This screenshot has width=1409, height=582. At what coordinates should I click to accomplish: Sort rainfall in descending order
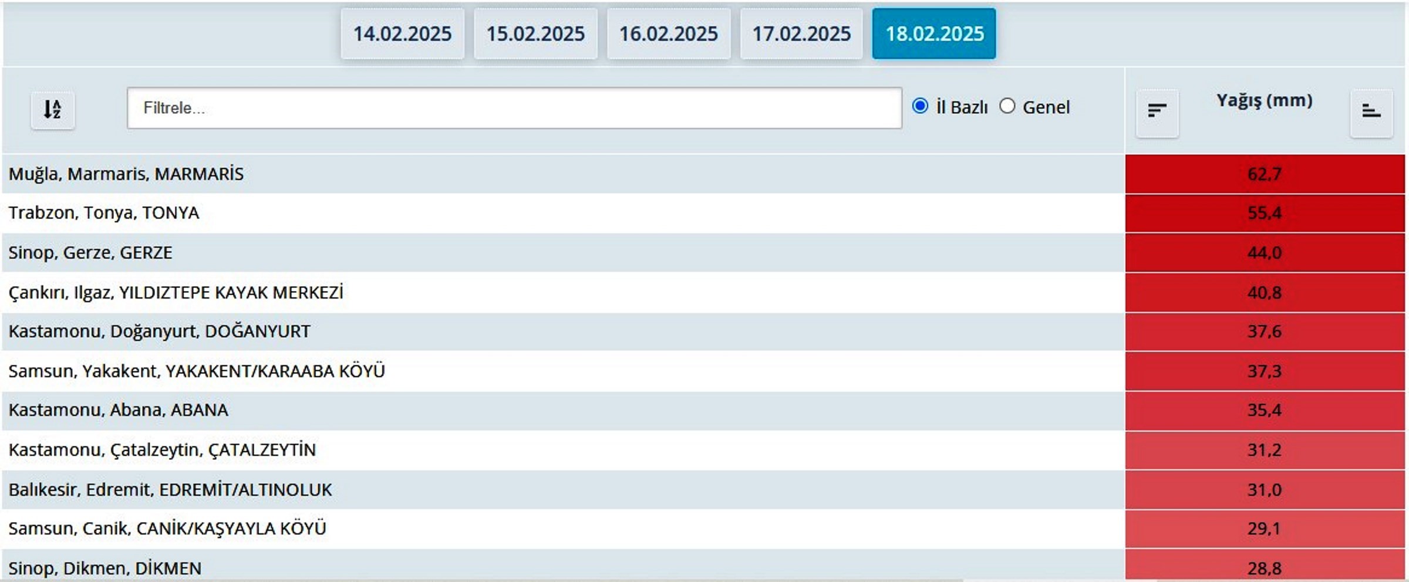coord(1157,111)
